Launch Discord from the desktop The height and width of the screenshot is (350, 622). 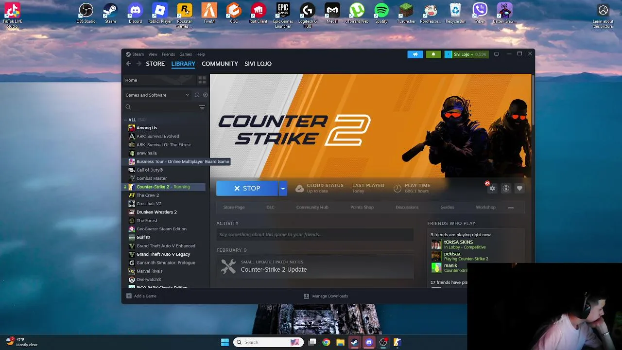coord(135,13)
